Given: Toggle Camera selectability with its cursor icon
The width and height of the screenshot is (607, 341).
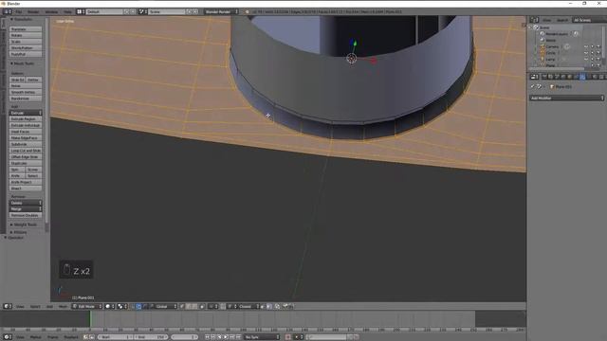Looking at the screenshot, I should (593, 46).
